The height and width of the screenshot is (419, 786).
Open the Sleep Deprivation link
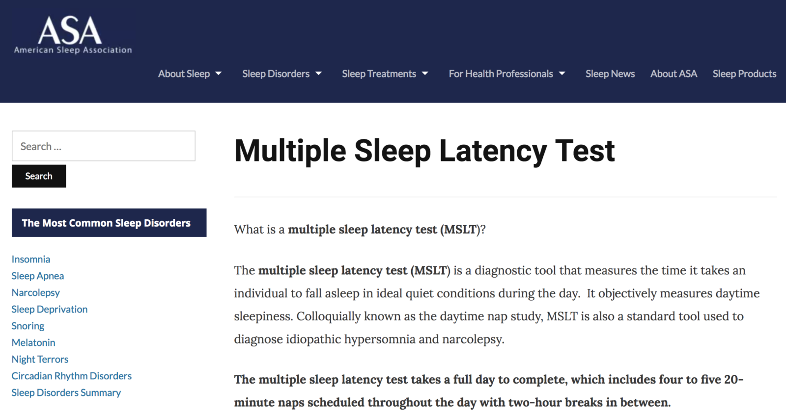[50, 309]
